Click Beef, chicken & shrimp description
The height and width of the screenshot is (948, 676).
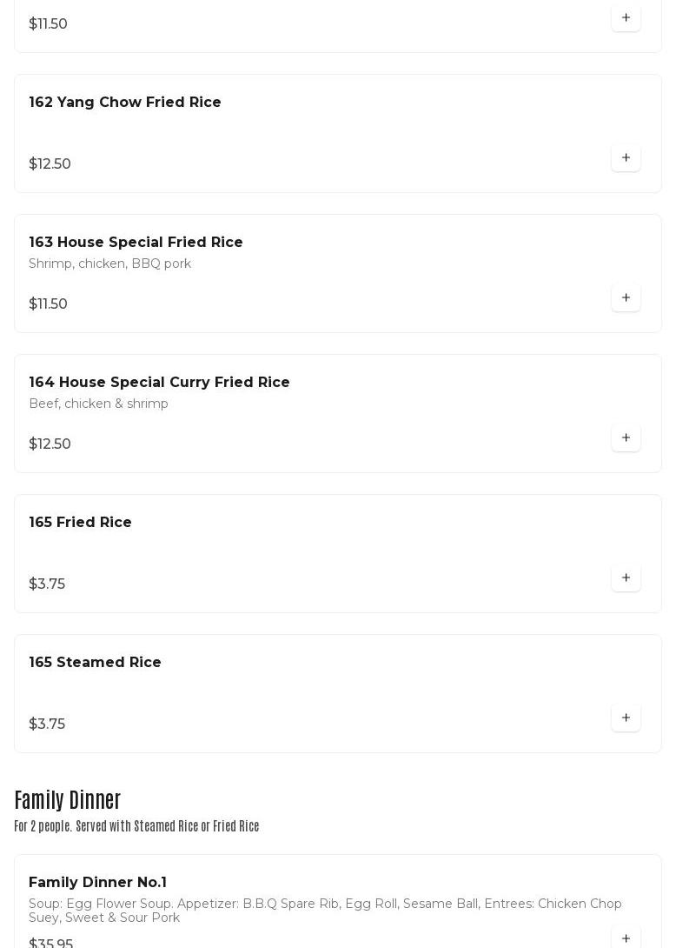pyautogui.click(x=98, y=404)
